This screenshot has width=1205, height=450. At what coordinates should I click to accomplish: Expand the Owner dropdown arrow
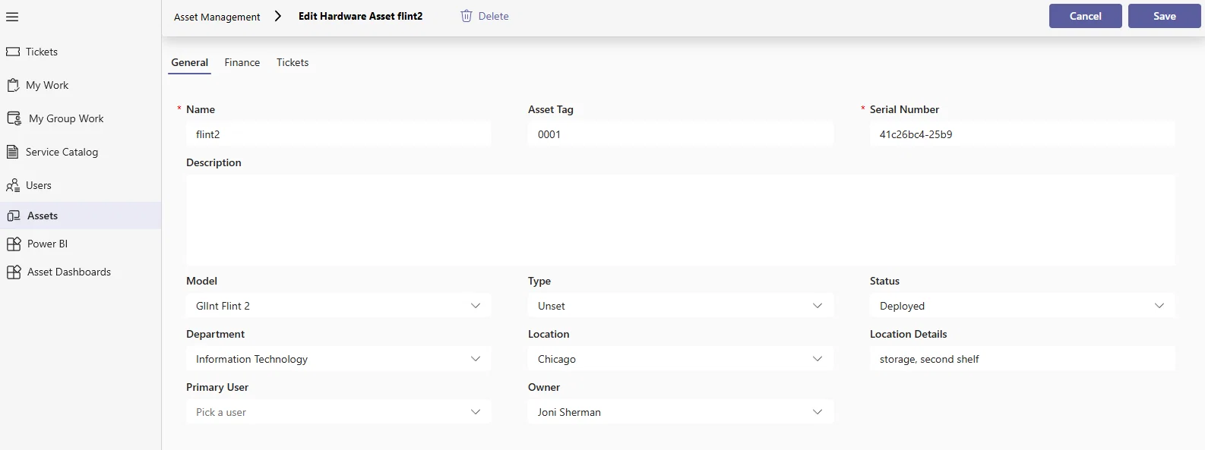click(x=818, y=412)
